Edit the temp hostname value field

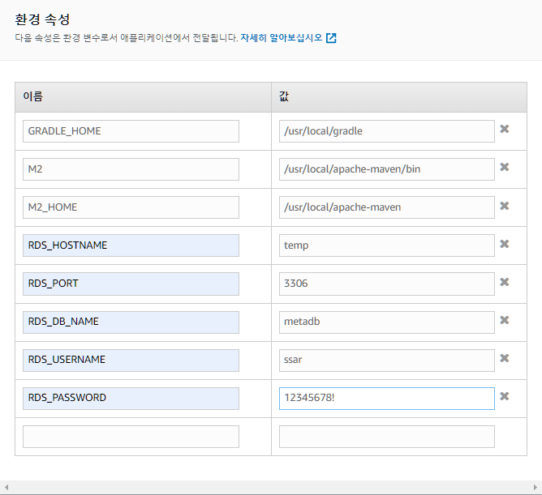coord(387,245)
